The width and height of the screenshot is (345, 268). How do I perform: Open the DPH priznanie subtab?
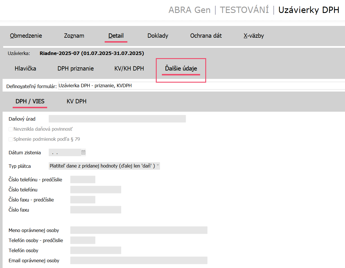tap(76, 69)
